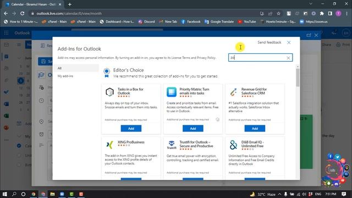
Task: Bookmark this page with the star icon
Action: [x=279, y=13]
